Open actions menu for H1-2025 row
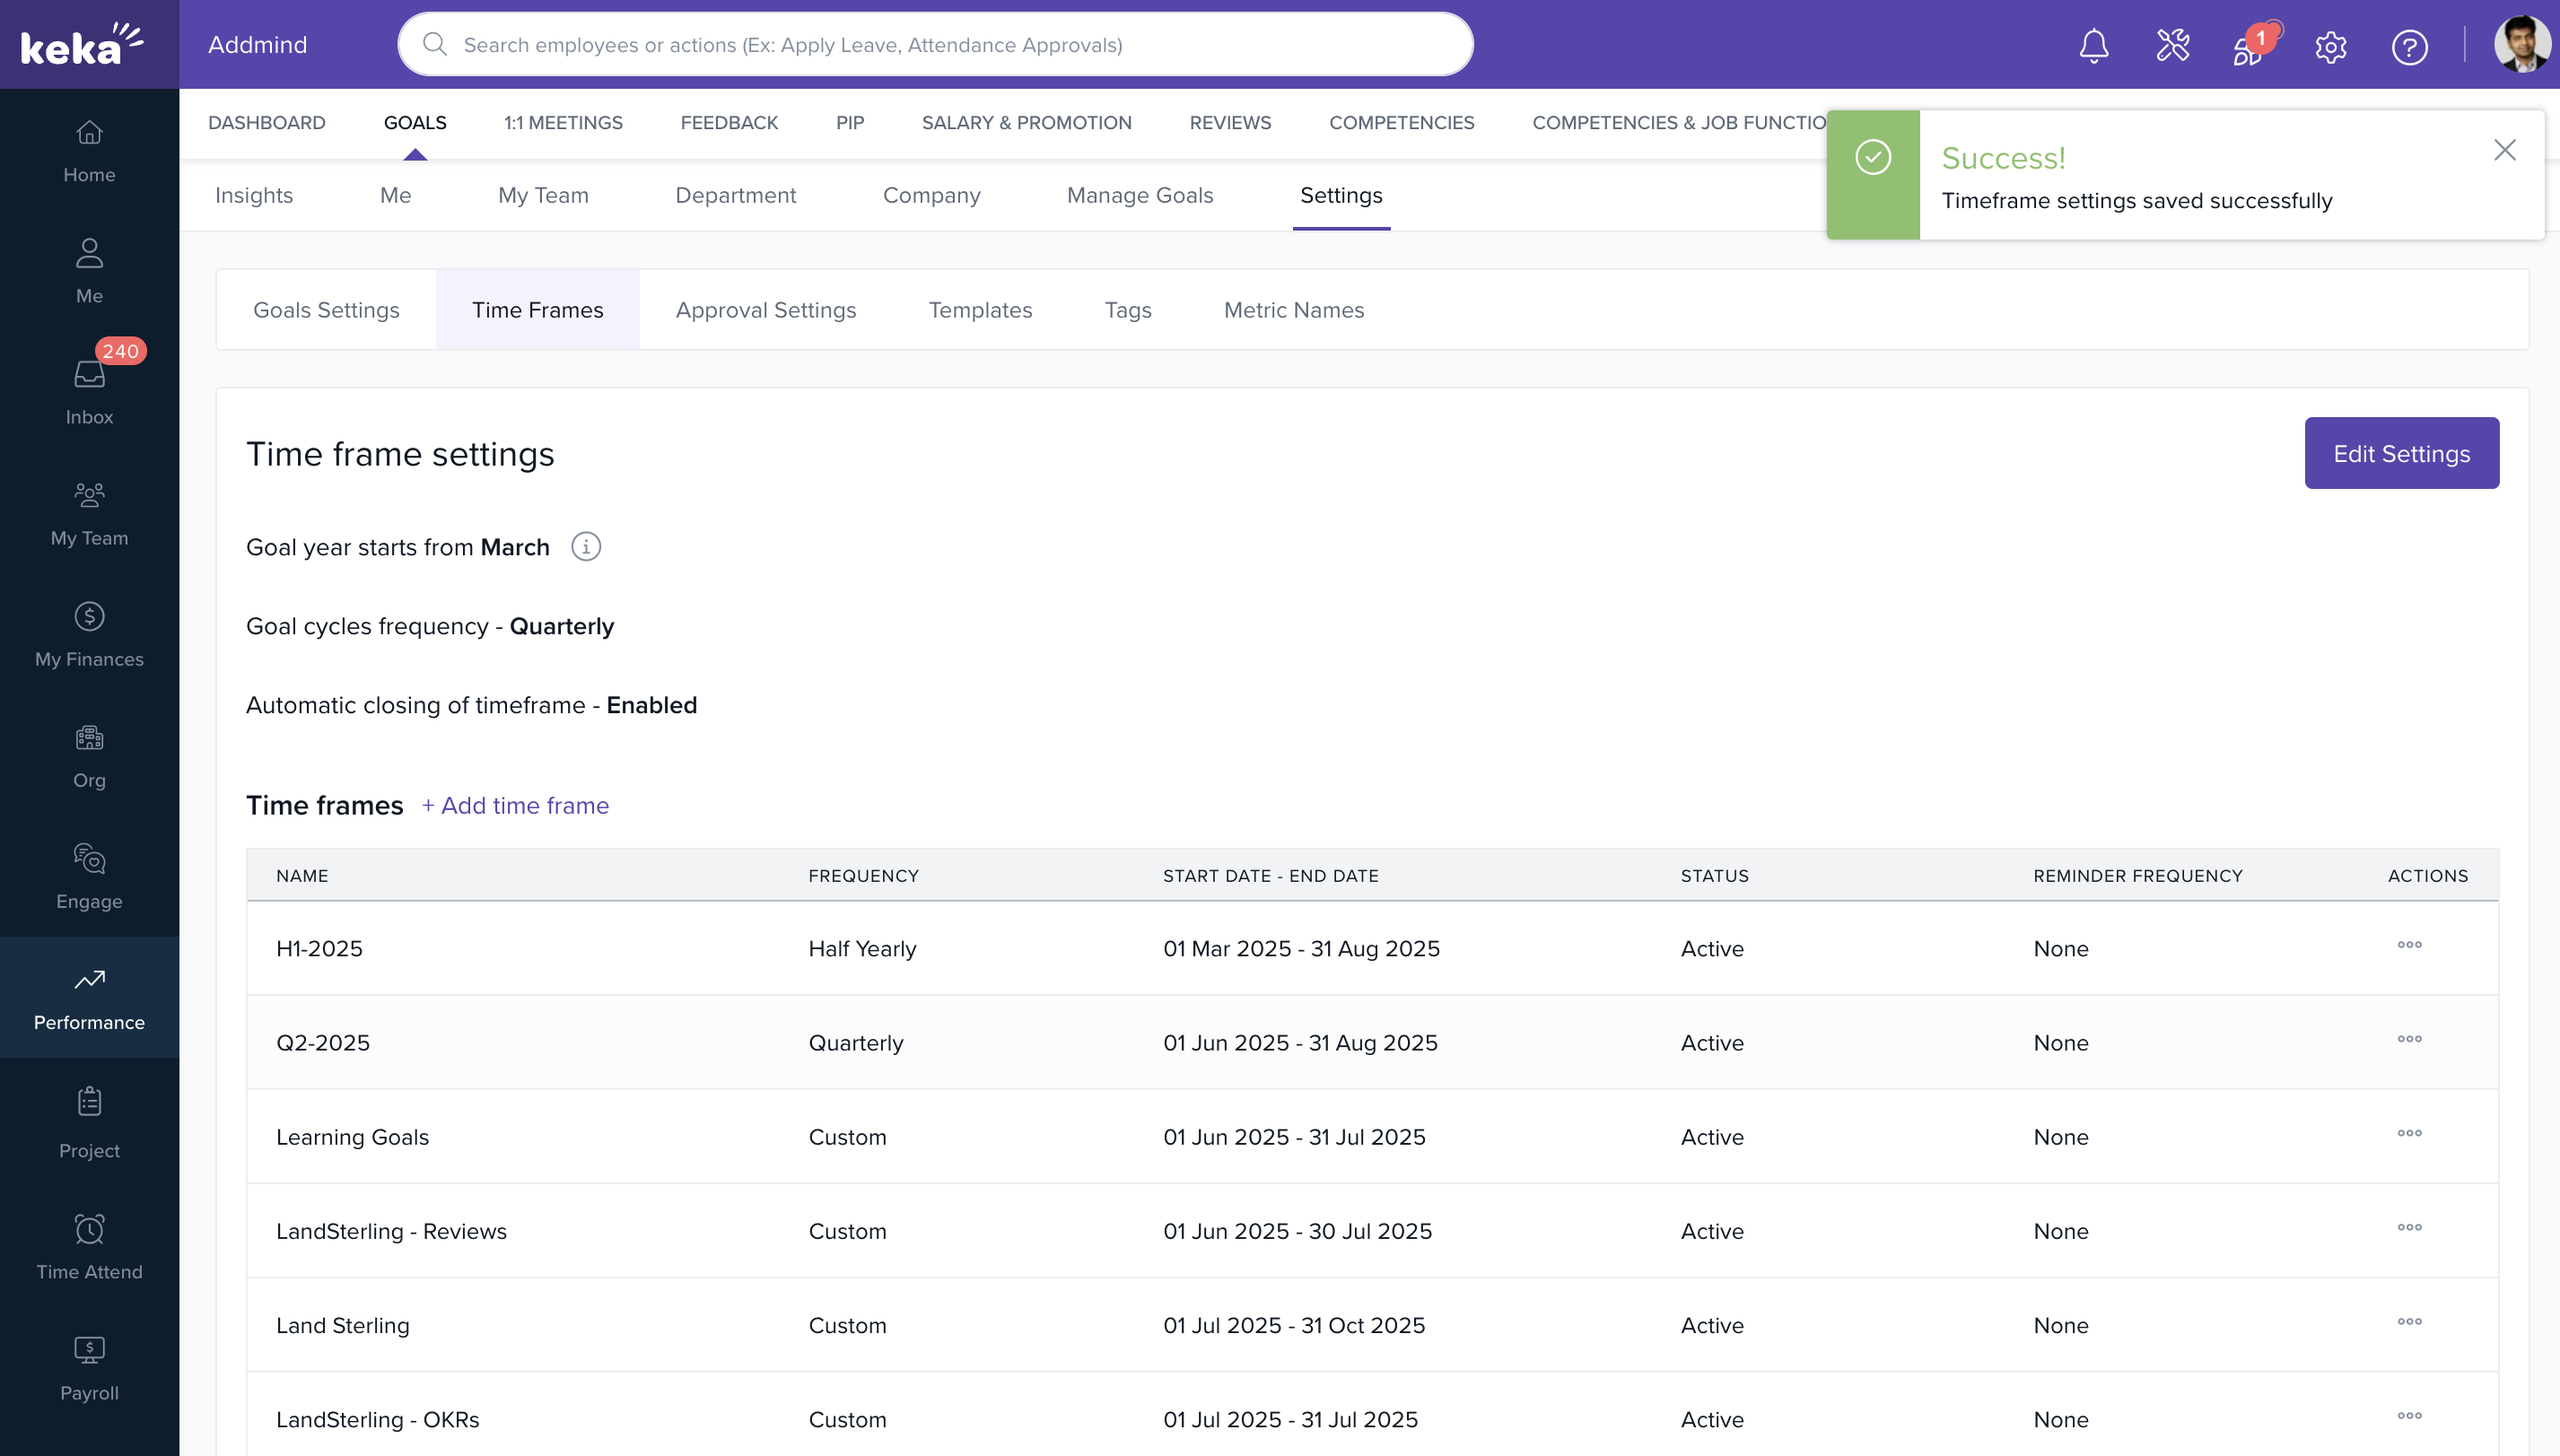2560x1456 pixels. pos(2409,945)
